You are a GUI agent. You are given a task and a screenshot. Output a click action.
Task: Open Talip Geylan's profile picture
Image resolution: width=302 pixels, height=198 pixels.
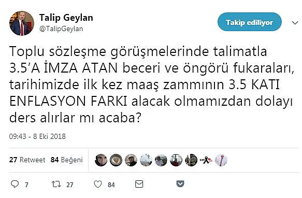(x=22, y=23)
